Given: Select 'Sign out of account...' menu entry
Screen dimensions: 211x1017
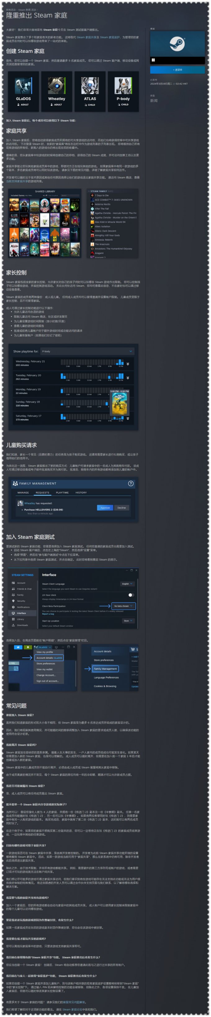Looking at the screenshot, I should coord(47,681).
